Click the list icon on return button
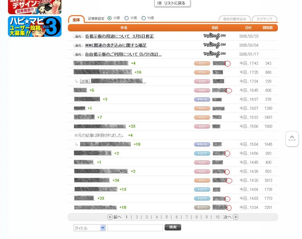 [x=159, y=3]
